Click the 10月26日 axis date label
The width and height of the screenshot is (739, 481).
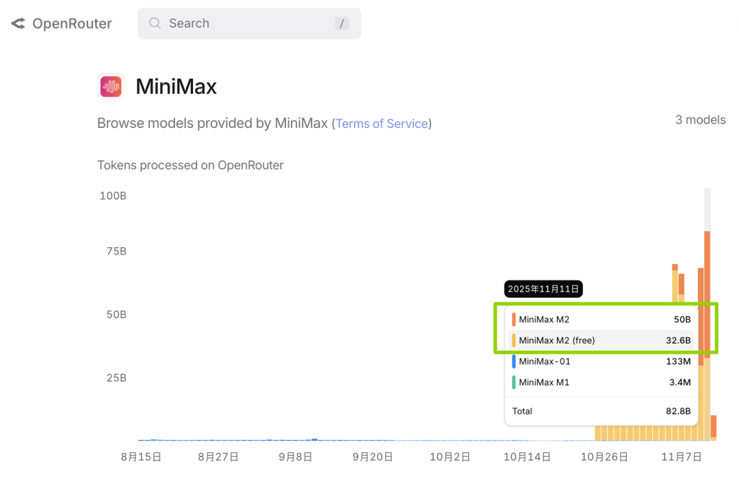pyautogui.click(x=604, y=457)
